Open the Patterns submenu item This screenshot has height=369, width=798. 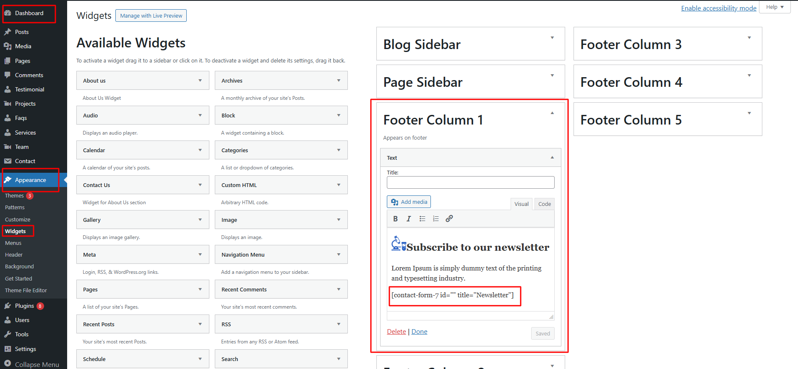15,208
